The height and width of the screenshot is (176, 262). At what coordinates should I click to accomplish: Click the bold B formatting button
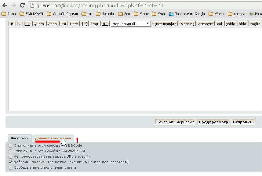point(12,24)
